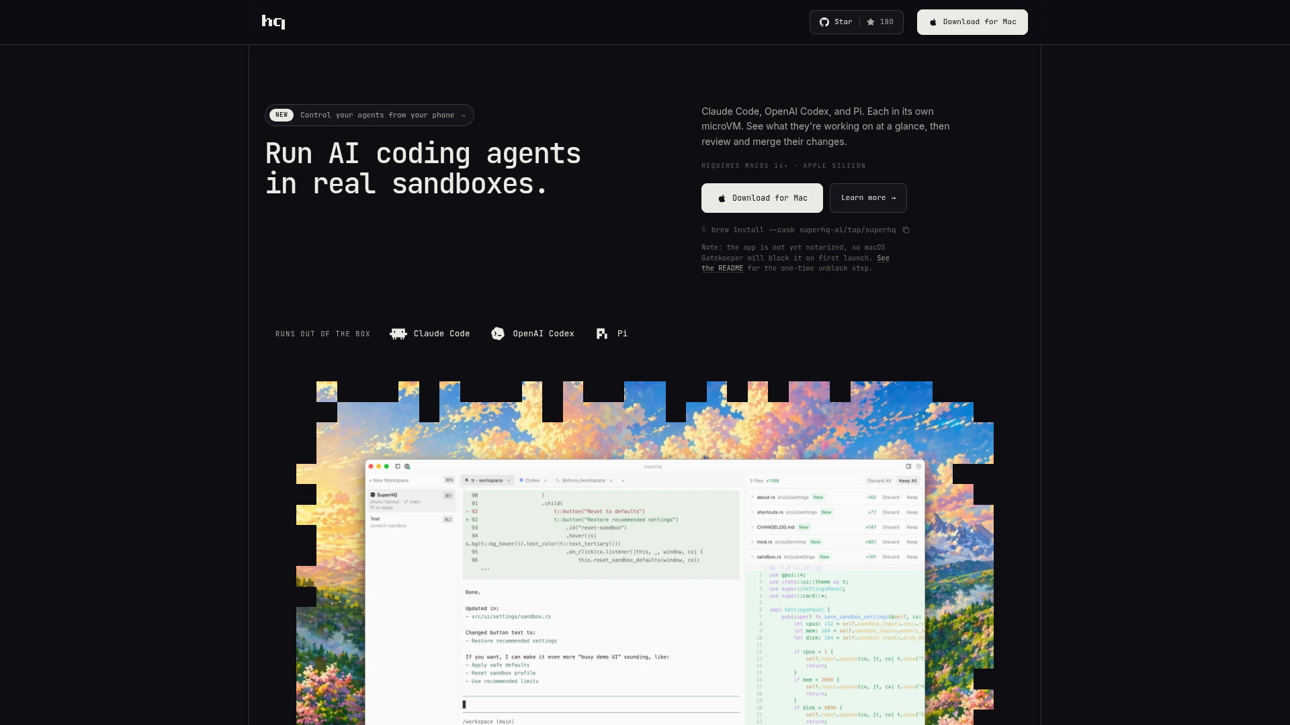The height and width of the screenshot is (725, 1290).
Task: Open the Learn more link
Action: [x=868, y=198]
